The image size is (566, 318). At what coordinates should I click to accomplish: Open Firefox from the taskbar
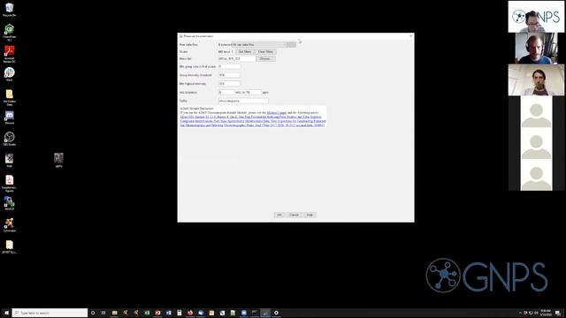pyautogui.click(x=190, y=313)
